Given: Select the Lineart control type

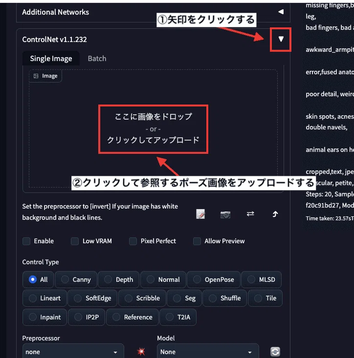Looking at the screenshot, I should click(44, 298).
